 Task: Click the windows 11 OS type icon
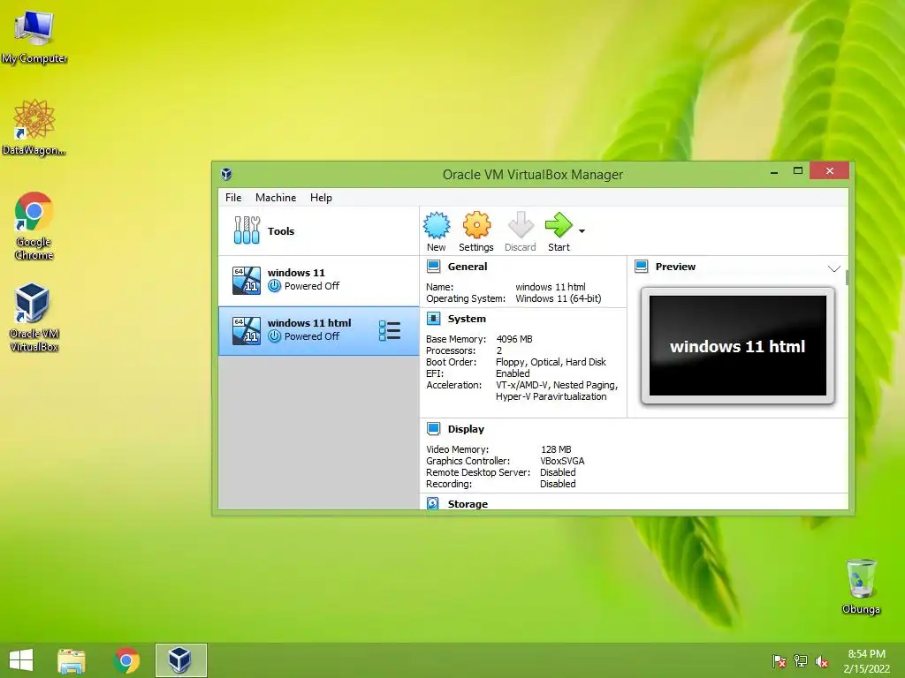click(247, 281)
